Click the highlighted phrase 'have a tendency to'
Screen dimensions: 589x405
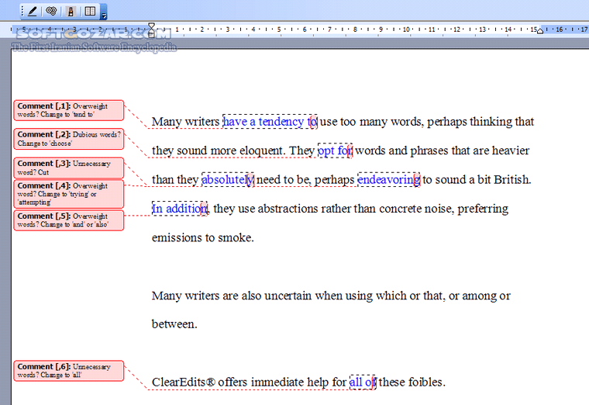point(269,122)
